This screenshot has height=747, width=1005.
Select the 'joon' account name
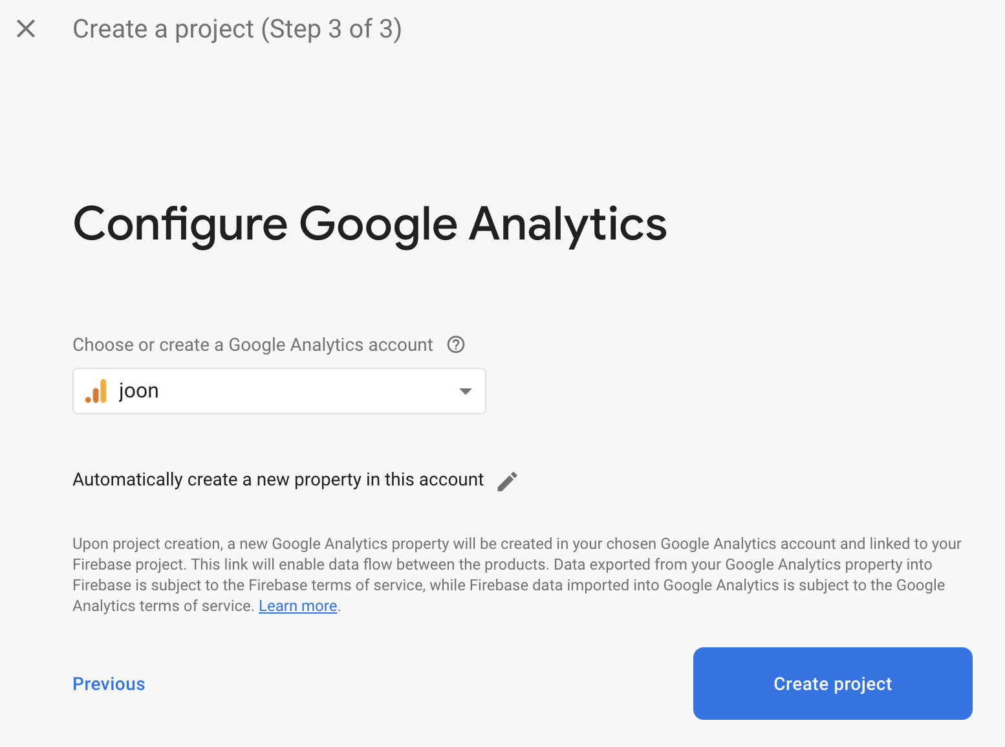(139, 391)
